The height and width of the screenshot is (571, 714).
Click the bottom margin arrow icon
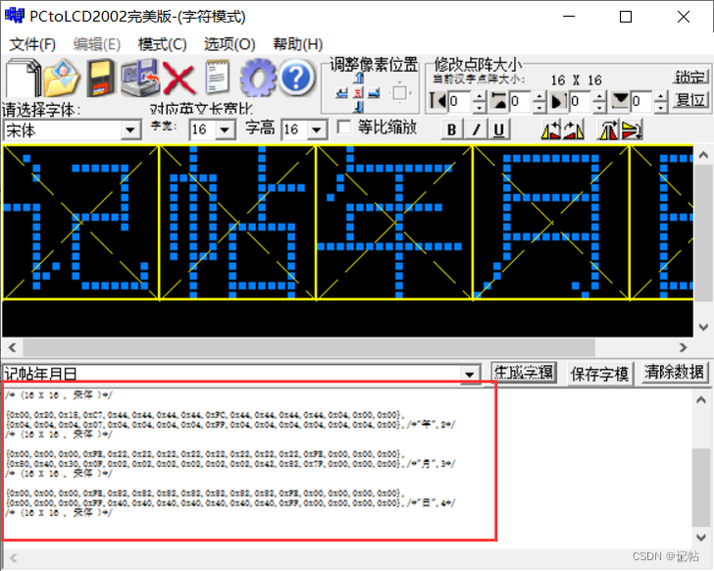(620, 101)
